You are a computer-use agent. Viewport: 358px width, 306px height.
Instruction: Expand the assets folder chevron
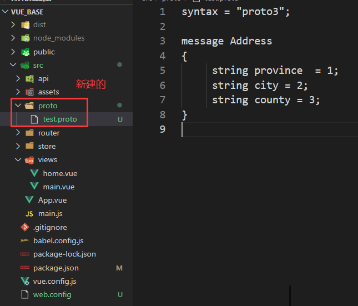point(18,92)
